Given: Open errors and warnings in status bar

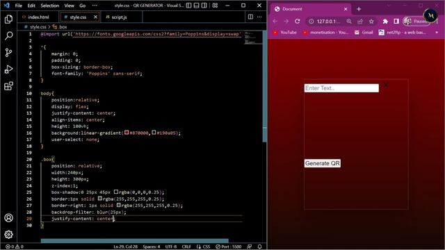Looking at the screenshot, I should [15, 247].
